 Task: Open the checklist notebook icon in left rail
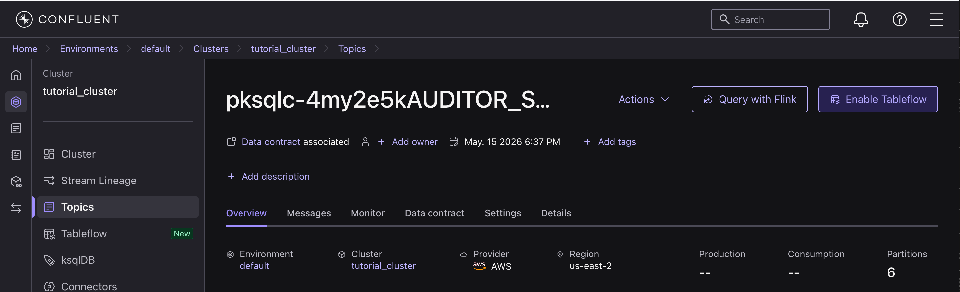[x=16, y=155]
